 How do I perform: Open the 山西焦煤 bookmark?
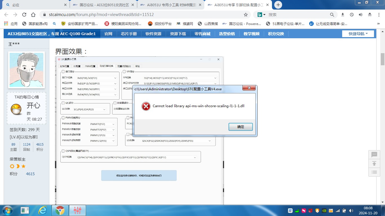208,24
